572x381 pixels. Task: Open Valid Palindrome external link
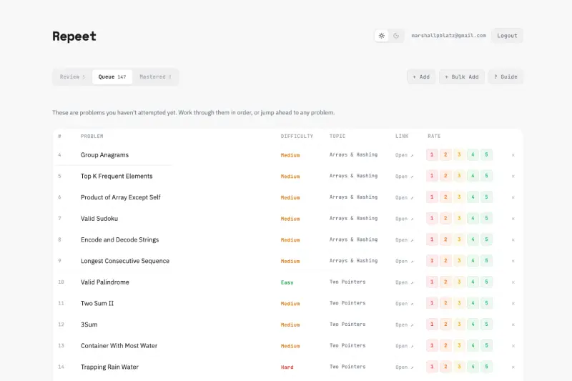coord(404,282)
